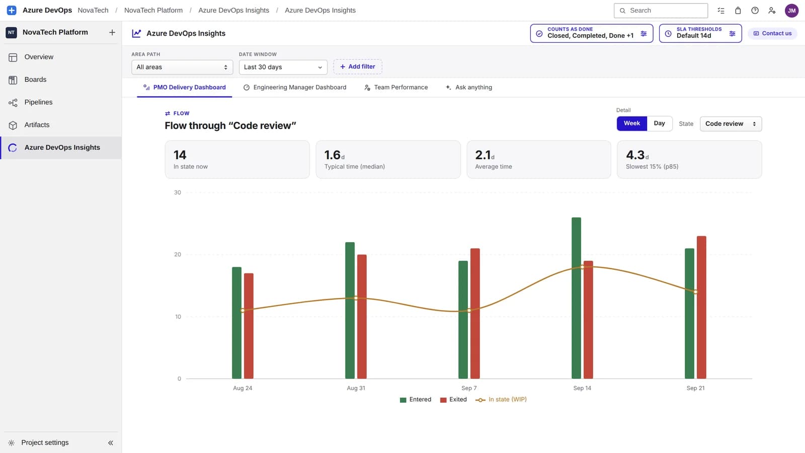Open Boards in the sidebar
The image size is (805, 453).
(x=61, y=80)
